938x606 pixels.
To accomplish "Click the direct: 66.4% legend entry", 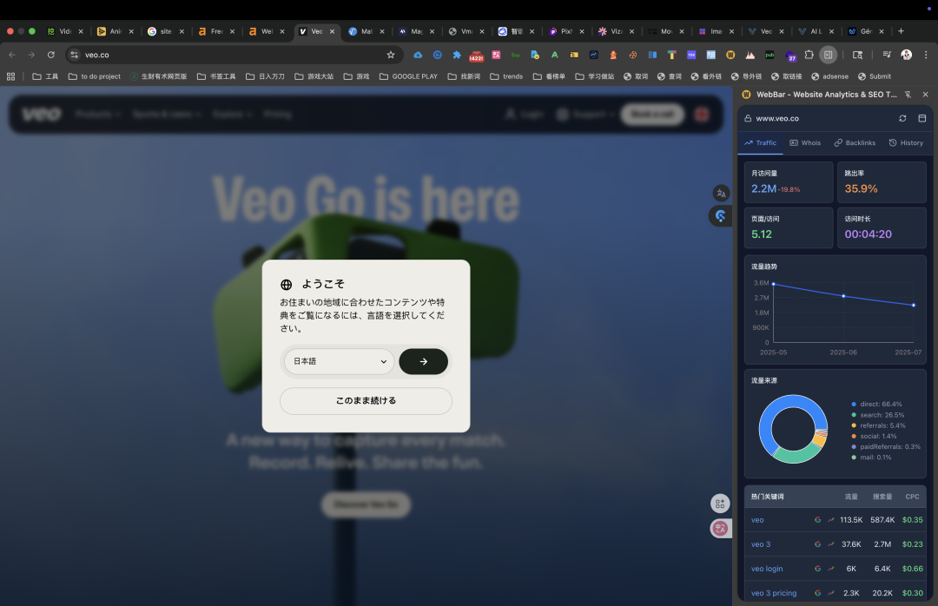I will (877, 405).
